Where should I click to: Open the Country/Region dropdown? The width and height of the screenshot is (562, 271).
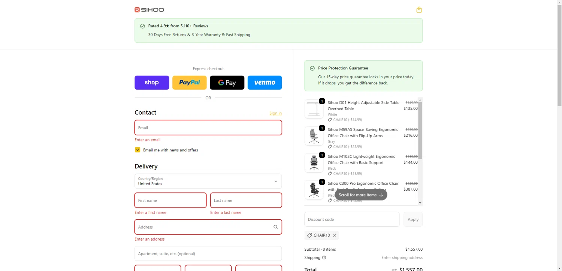208,181
